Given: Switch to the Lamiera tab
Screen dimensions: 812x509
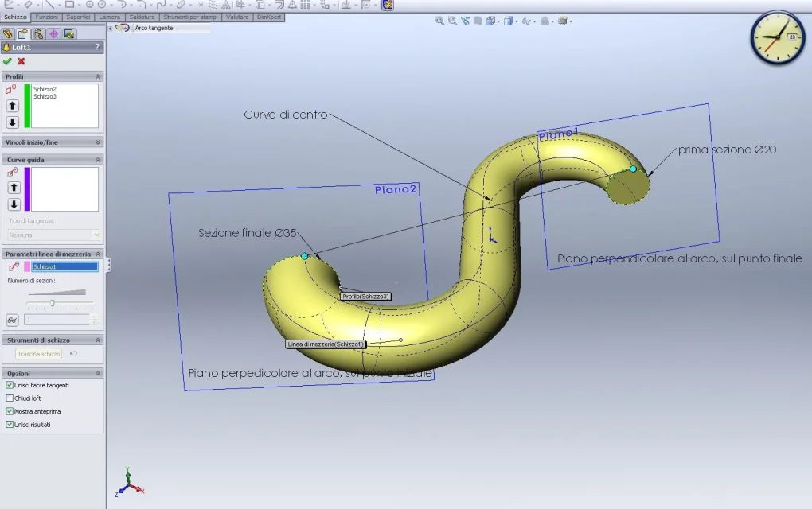Looking at the screenshot, I should pos(110,17).
